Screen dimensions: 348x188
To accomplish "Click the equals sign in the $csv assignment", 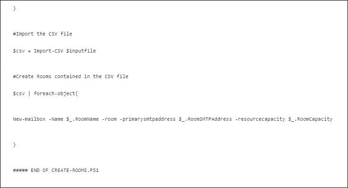I will pos(29,51).
